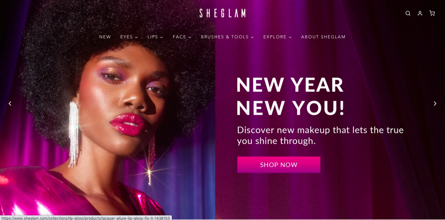Select the LIPS navigation label
Screen dimensions: 445x220
click(x=153, y=37)
